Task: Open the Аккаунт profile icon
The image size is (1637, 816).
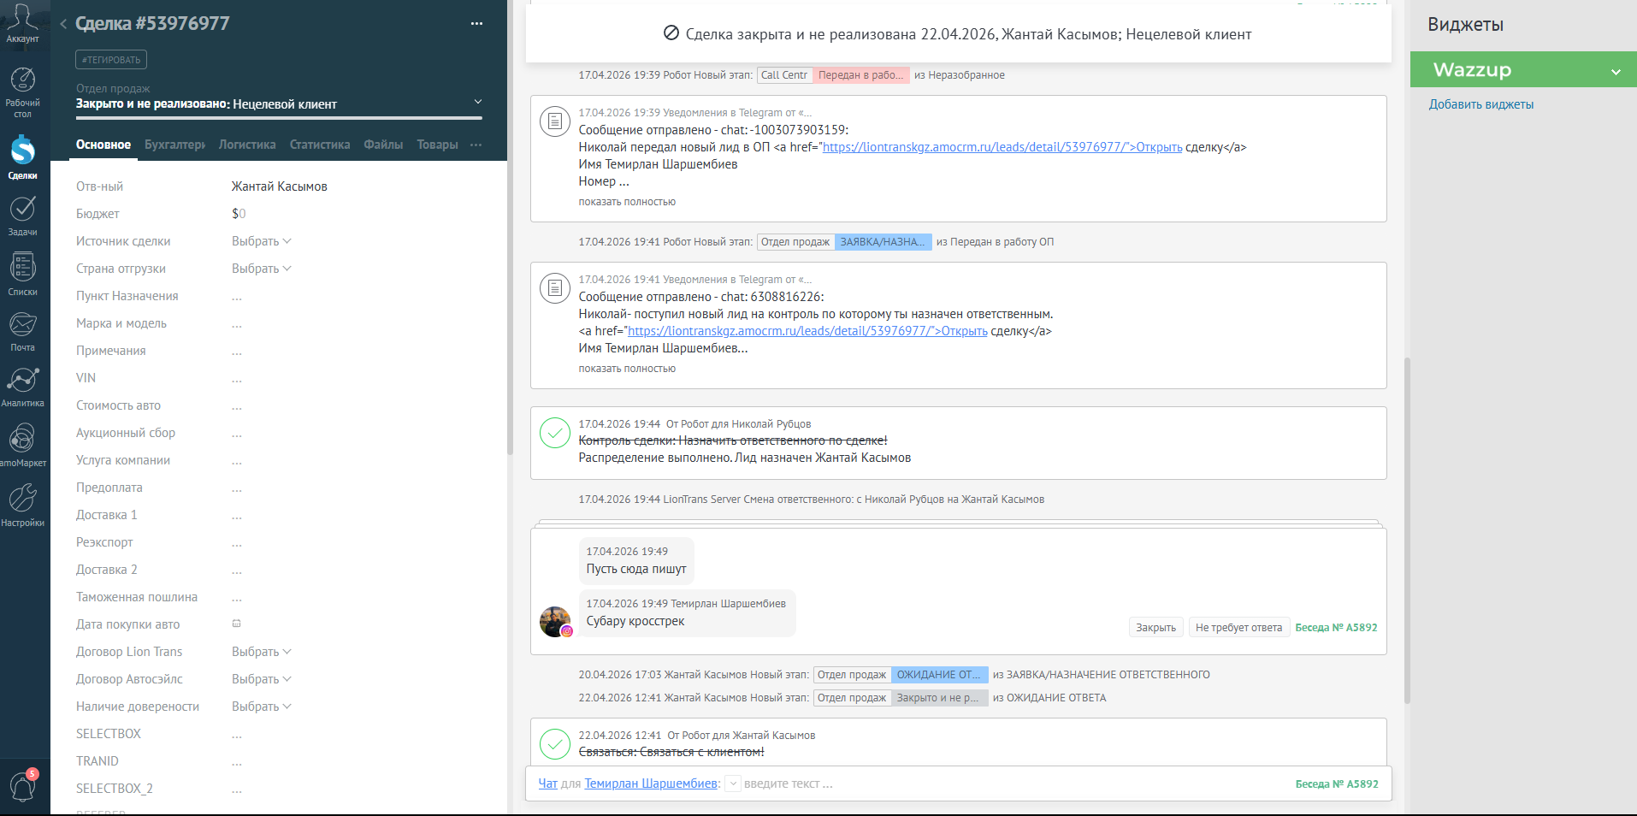Action: click(x=22, y=23)
